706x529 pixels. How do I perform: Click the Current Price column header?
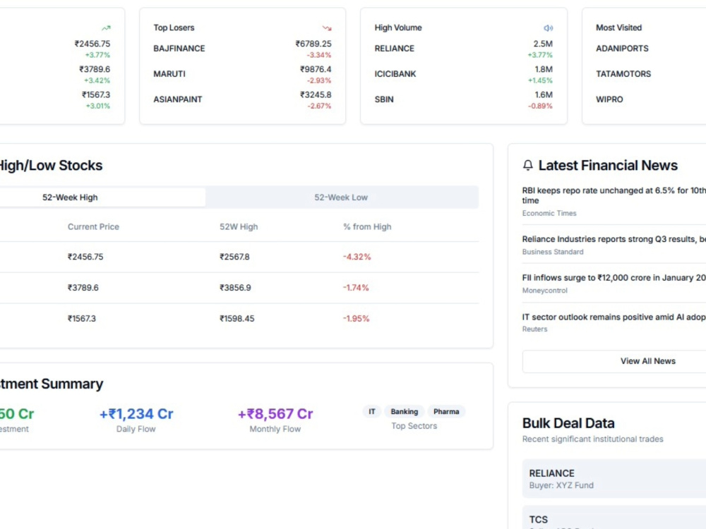tap(94, 226)
